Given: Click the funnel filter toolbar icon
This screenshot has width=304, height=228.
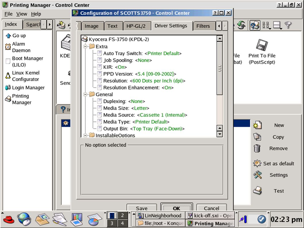Looking at the screenshot, I should tap(288, 25).
